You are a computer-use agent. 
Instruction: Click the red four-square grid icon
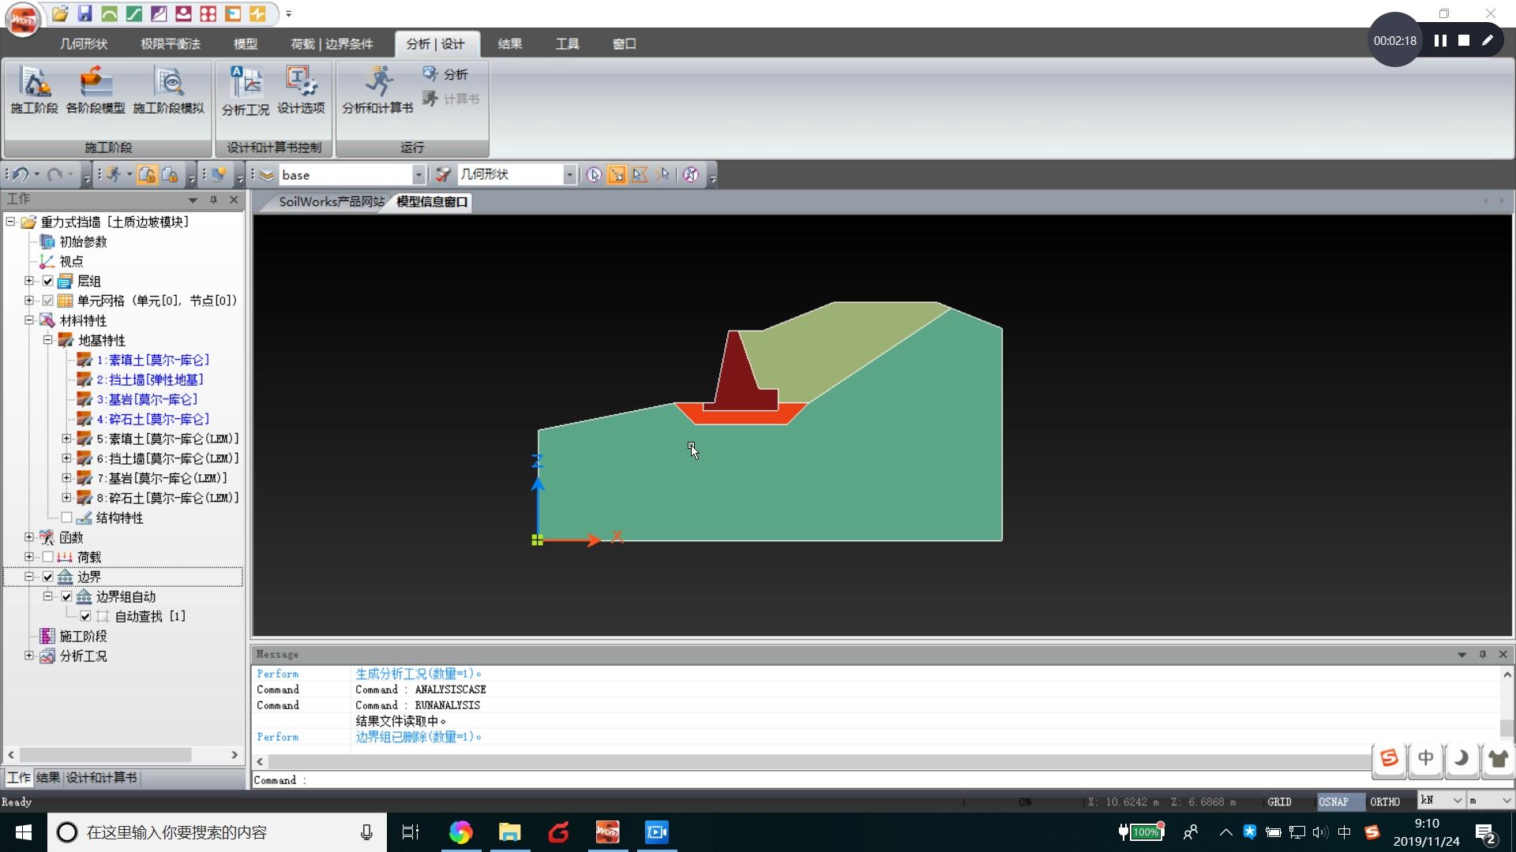(208, 13)
